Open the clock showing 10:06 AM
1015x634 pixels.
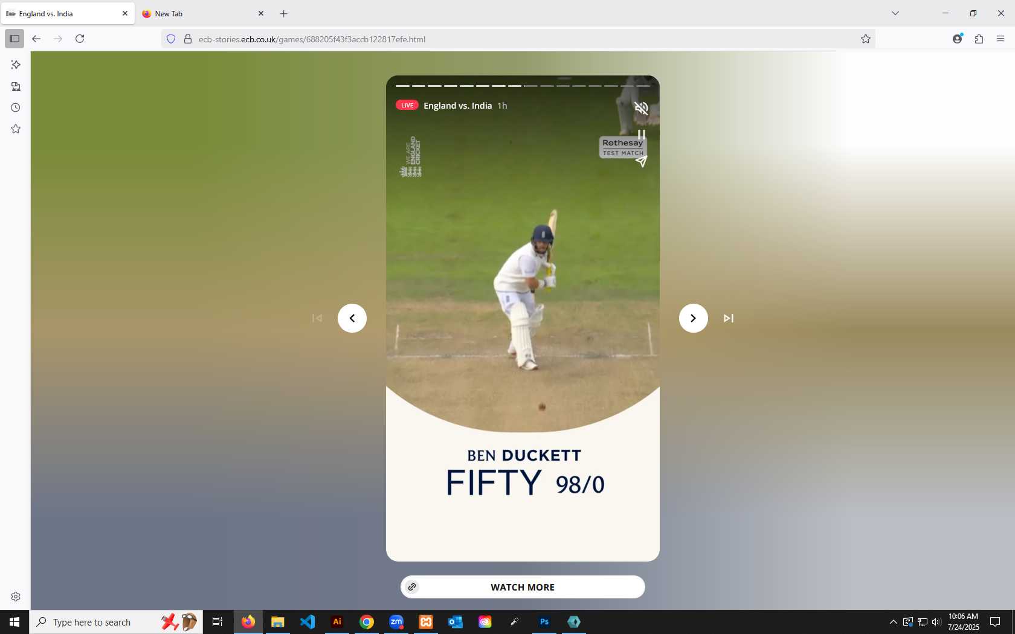963,622
